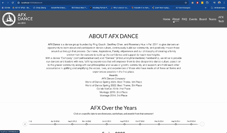Click the browser forward arrow
227x133 pixels.
(8, 3)
